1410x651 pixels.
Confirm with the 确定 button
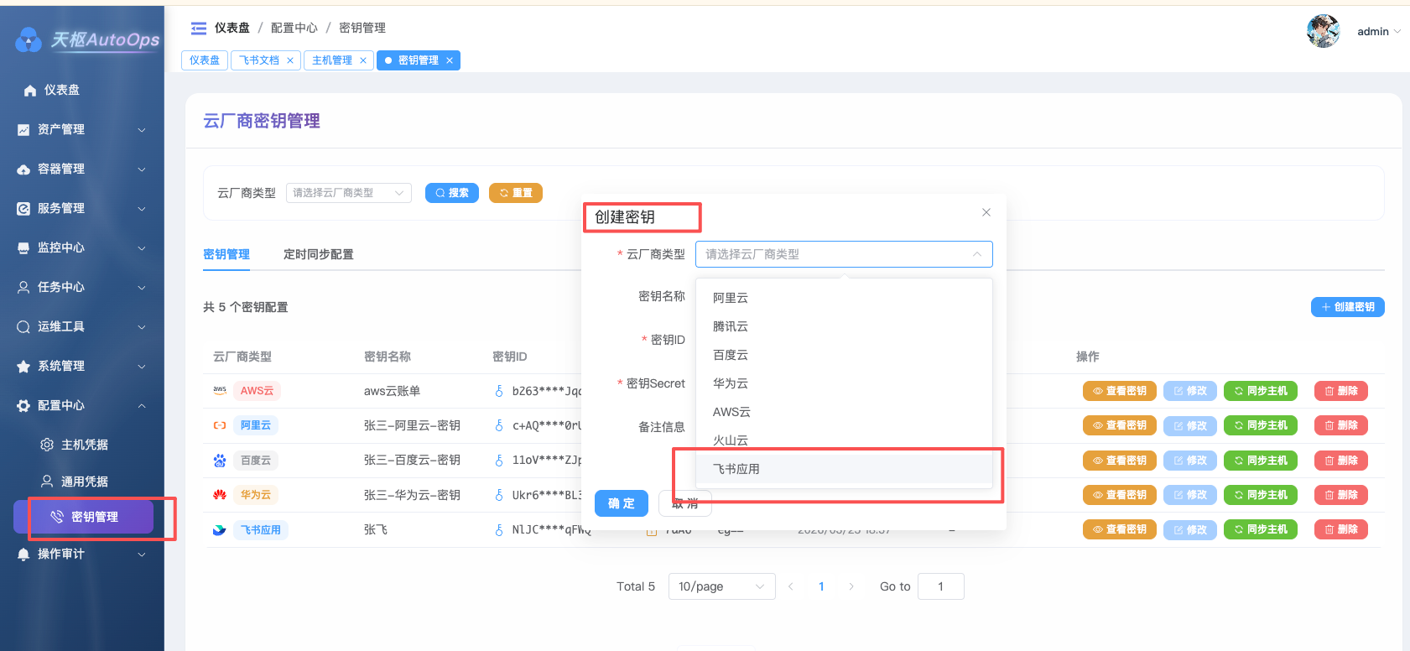[x=622, y=503]
